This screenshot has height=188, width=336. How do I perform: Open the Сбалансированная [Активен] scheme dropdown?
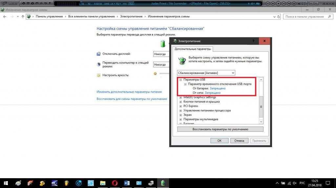coord(206,73)
